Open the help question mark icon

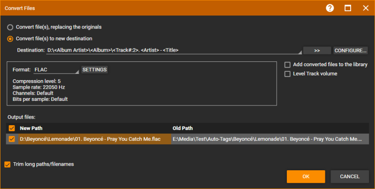[x=330, y=8]
